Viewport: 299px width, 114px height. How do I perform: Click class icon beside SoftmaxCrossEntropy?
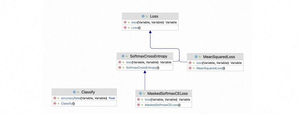tap(123, 56)
